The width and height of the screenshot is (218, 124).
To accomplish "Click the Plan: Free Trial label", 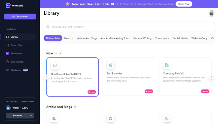I will (x=11, y=101).
